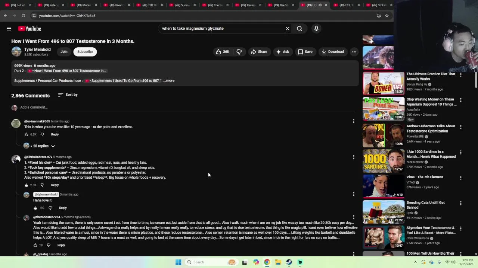The image size is (478, 268).
Task: Open Tyler Meinhold channel avatar
Action: (16, 52)
